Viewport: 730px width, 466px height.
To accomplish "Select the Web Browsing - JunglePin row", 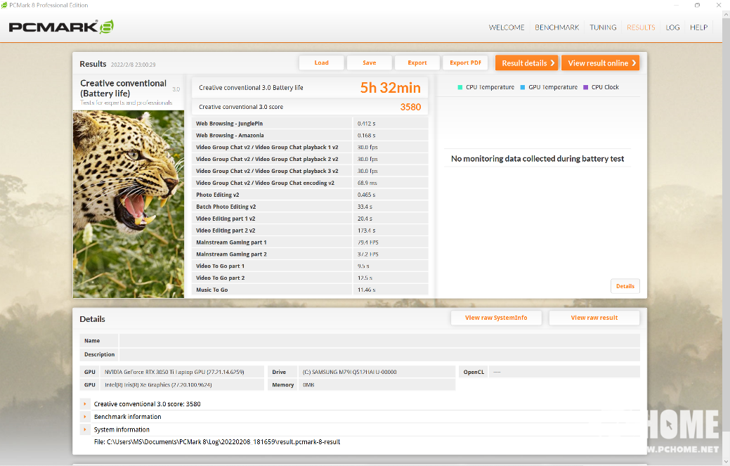I will (310, 124).
